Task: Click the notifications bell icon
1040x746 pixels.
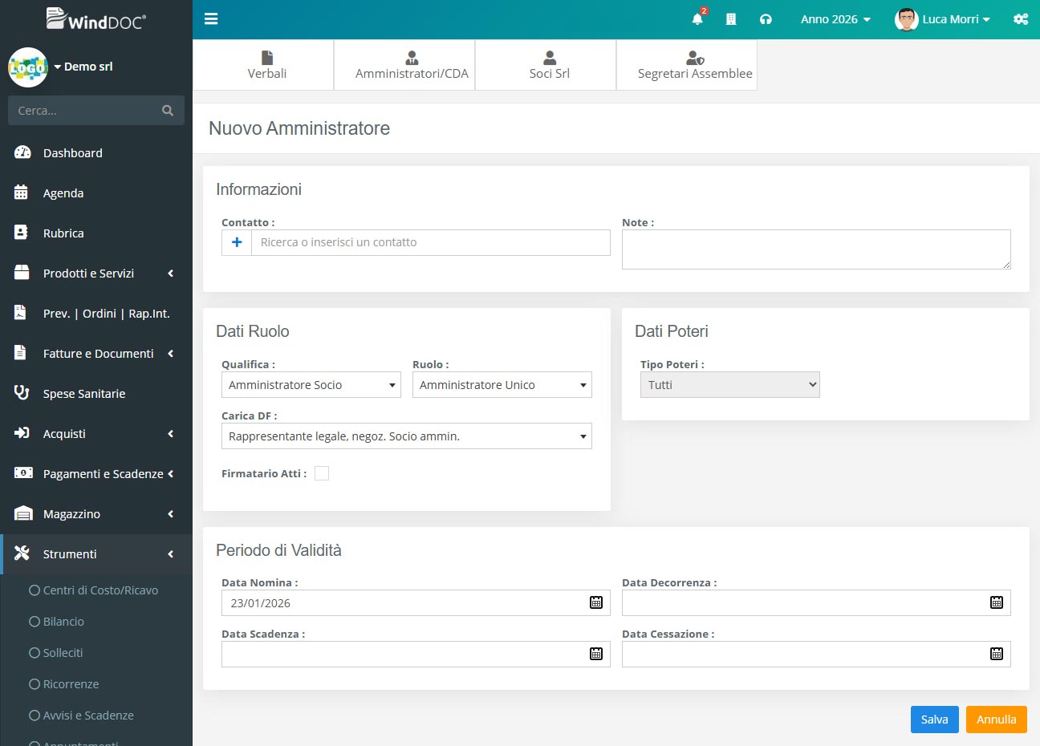Action: click(x=697, y=19)
